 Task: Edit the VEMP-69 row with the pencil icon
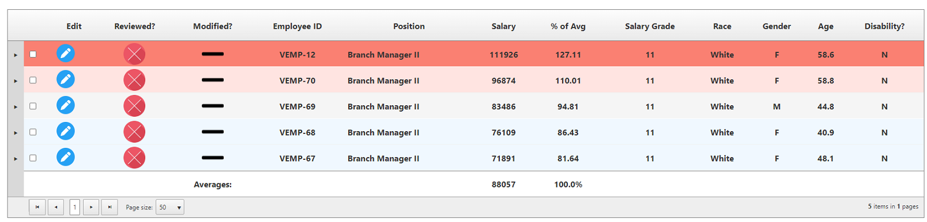click(66, 105)
